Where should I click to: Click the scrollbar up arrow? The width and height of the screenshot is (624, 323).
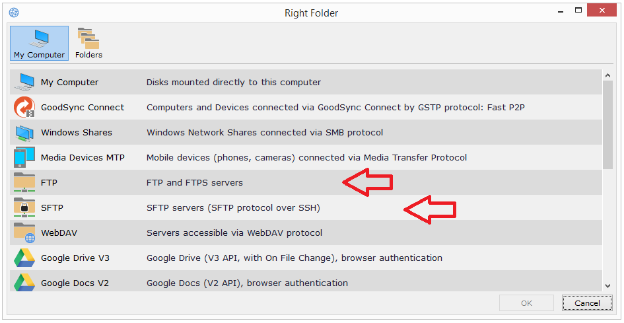point(608,77)
